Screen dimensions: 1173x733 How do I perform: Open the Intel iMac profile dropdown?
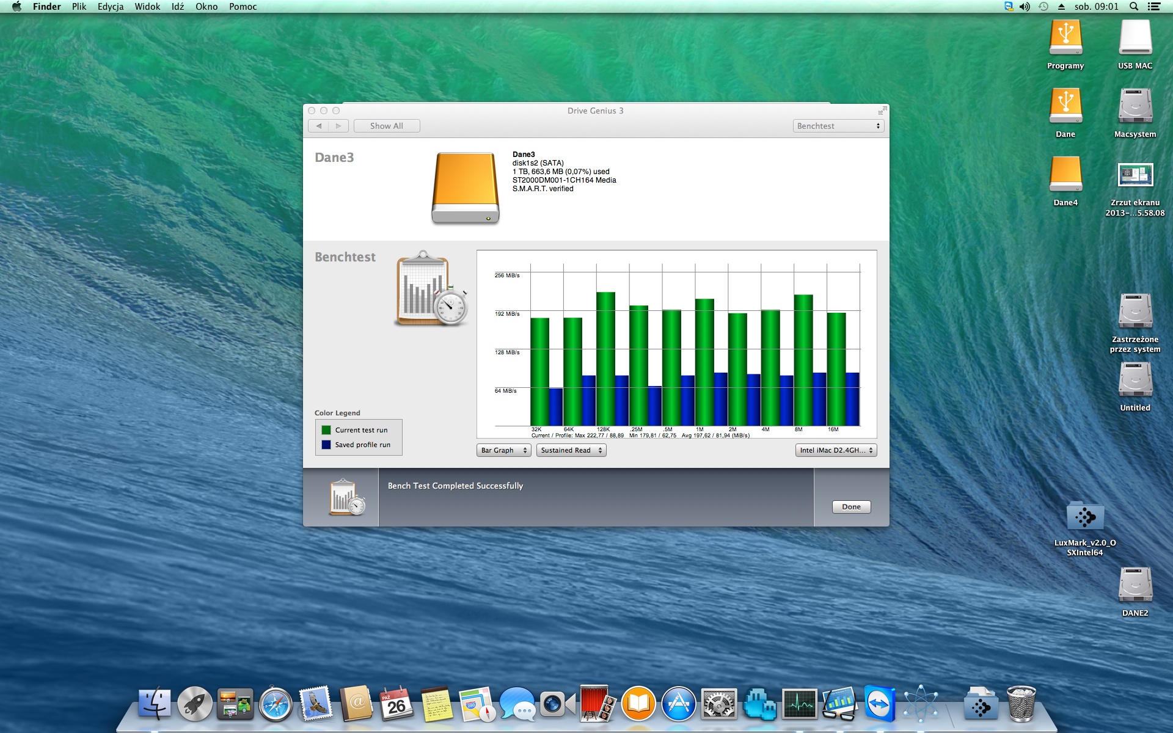click(836, 450)
